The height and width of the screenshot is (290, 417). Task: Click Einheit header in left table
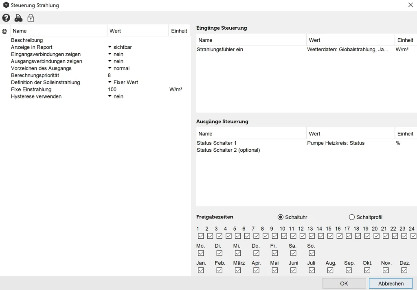tap(179, 31)
